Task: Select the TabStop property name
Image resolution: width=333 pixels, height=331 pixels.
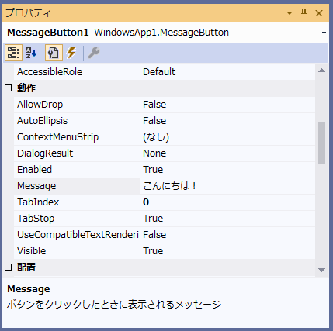Action: [x=36, y=219]
